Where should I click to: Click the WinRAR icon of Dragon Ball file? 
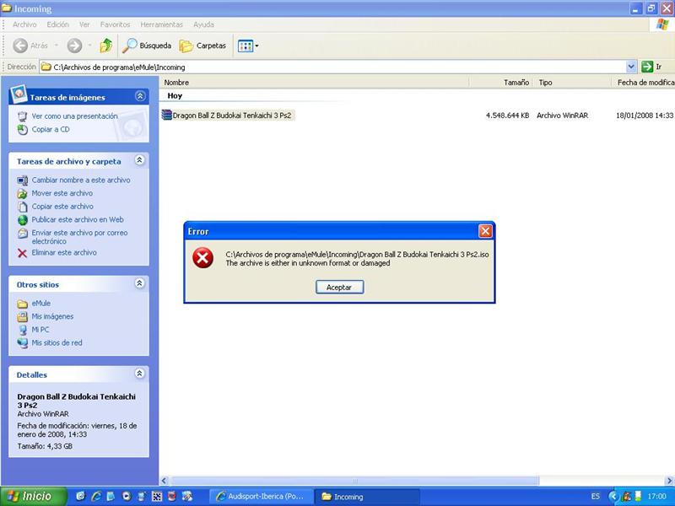click(x=166, y=115)
